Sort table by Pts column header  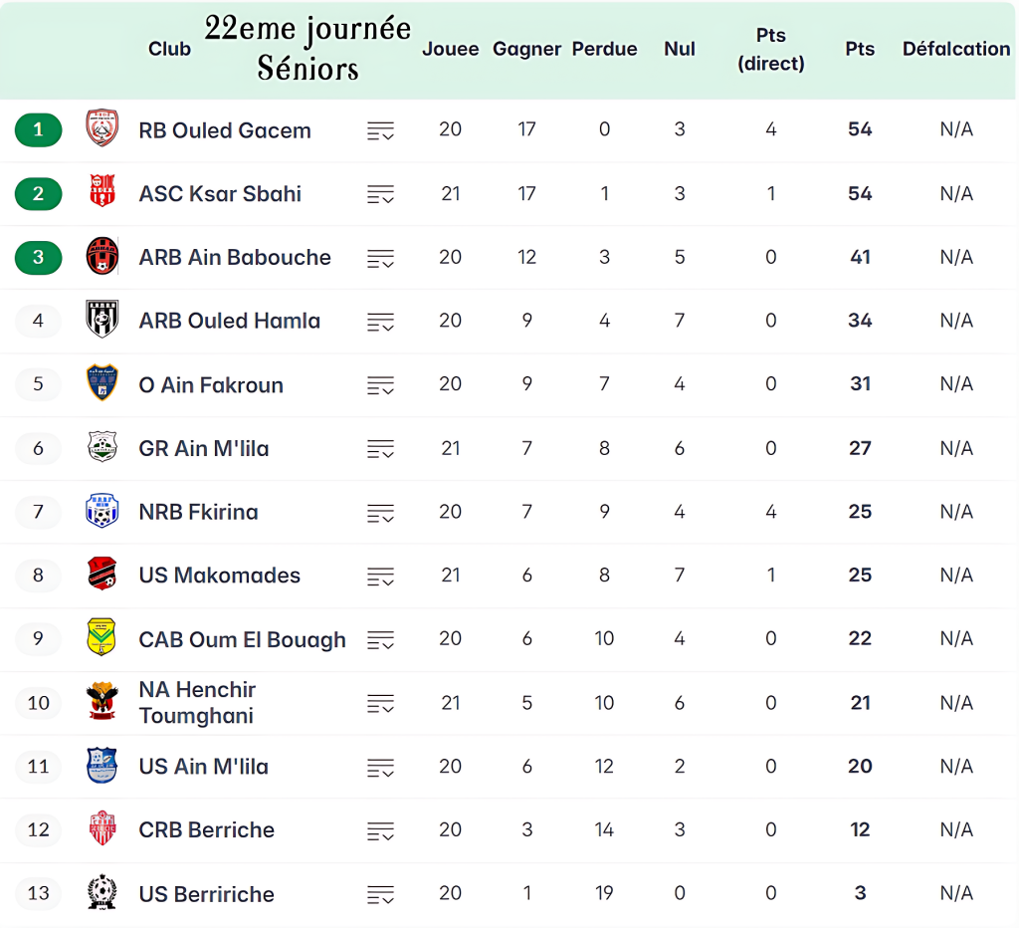(x=859, y=49)
